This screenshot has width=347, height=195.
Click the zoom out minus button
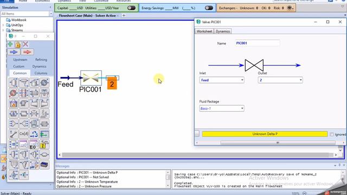[305, 193]
